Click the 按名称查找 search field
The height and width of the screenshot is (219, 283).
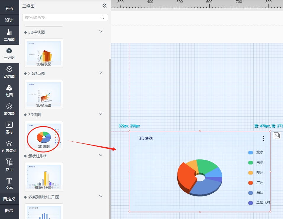pos(61,17)
